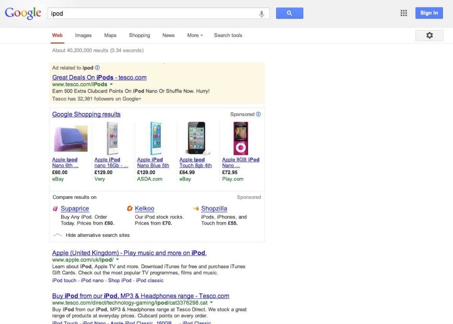Click the Supaprice logo icon
Viewport: 453px width, 324px height.
point(55,209)
